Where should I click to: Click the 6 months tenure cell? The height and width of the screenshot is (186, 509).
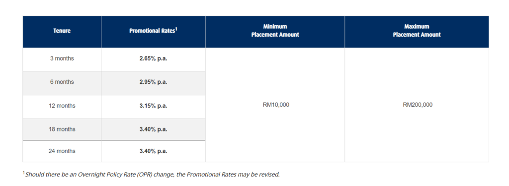coord(62,82)
